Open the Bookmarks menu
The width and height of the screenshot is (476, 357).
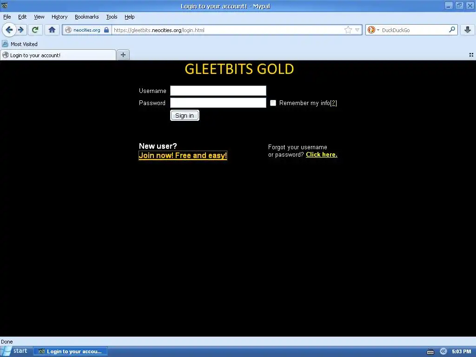86,17
